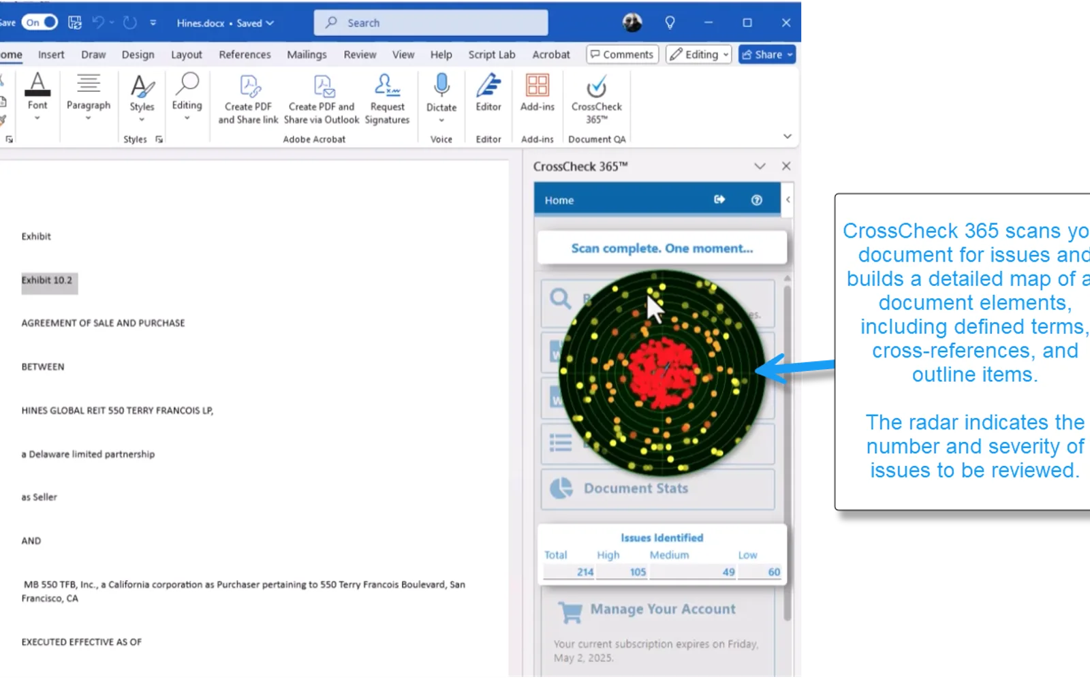
Task: Click the Redo icon in title bar
Action: (129, 22)
